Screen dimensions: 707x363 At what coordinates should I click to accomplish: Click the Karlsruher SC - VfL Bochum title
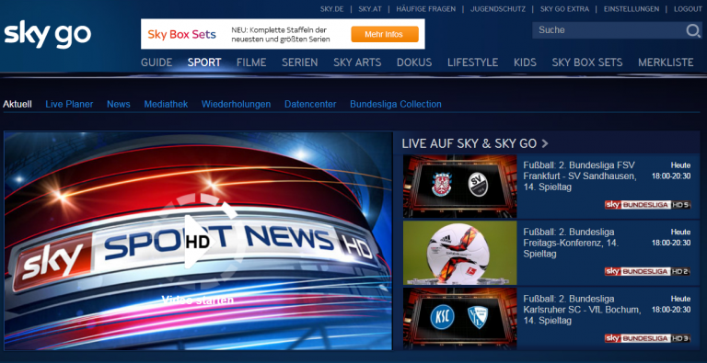click(582, 310)
